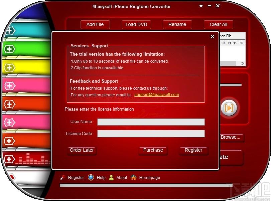Screen dimensions: 271x201
Task: Click the playback progress slider bar
Action: point(231,85)
